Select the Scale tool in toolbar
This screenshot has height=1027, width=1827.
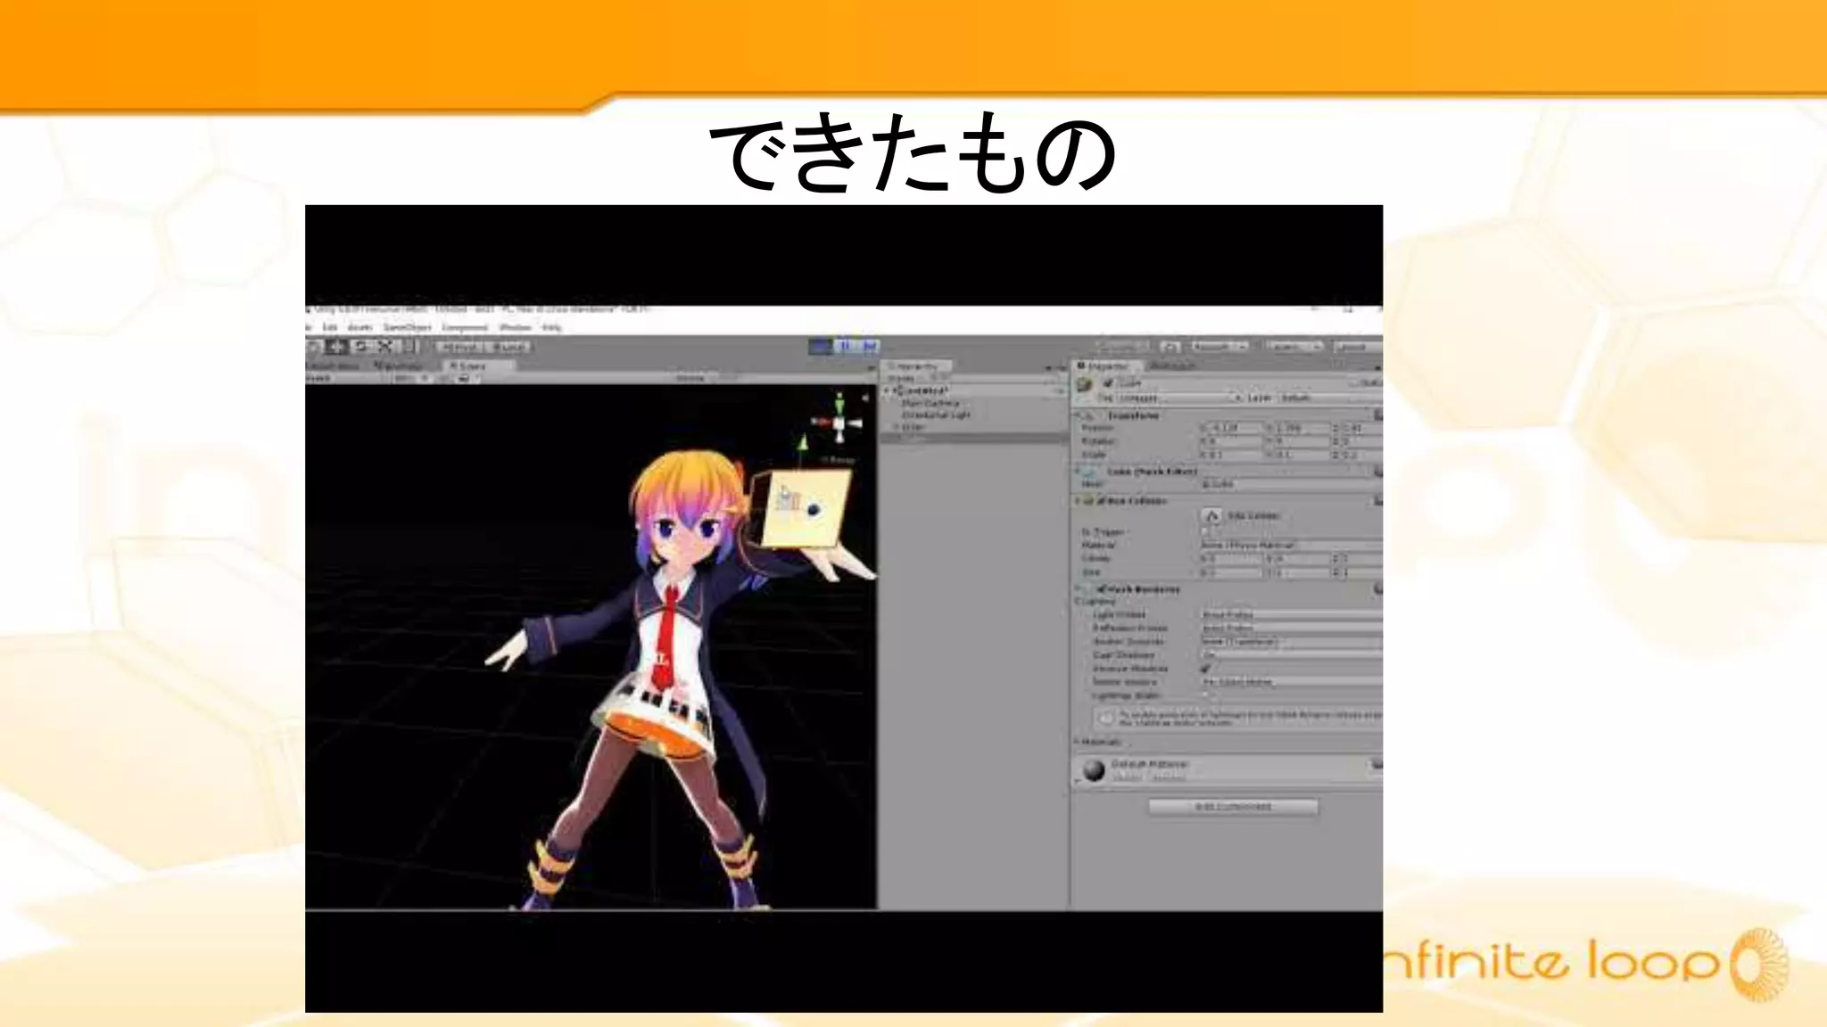point(385,347)
